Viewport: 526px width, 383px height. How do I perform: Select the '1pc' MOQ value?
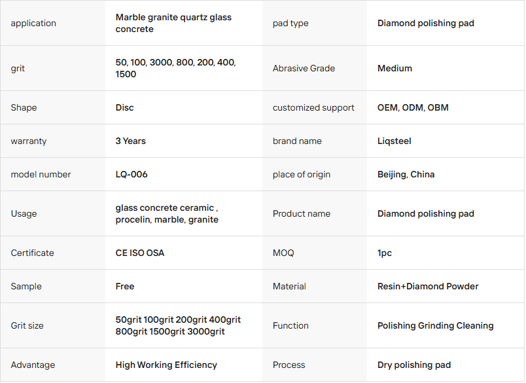pos(385,253)
